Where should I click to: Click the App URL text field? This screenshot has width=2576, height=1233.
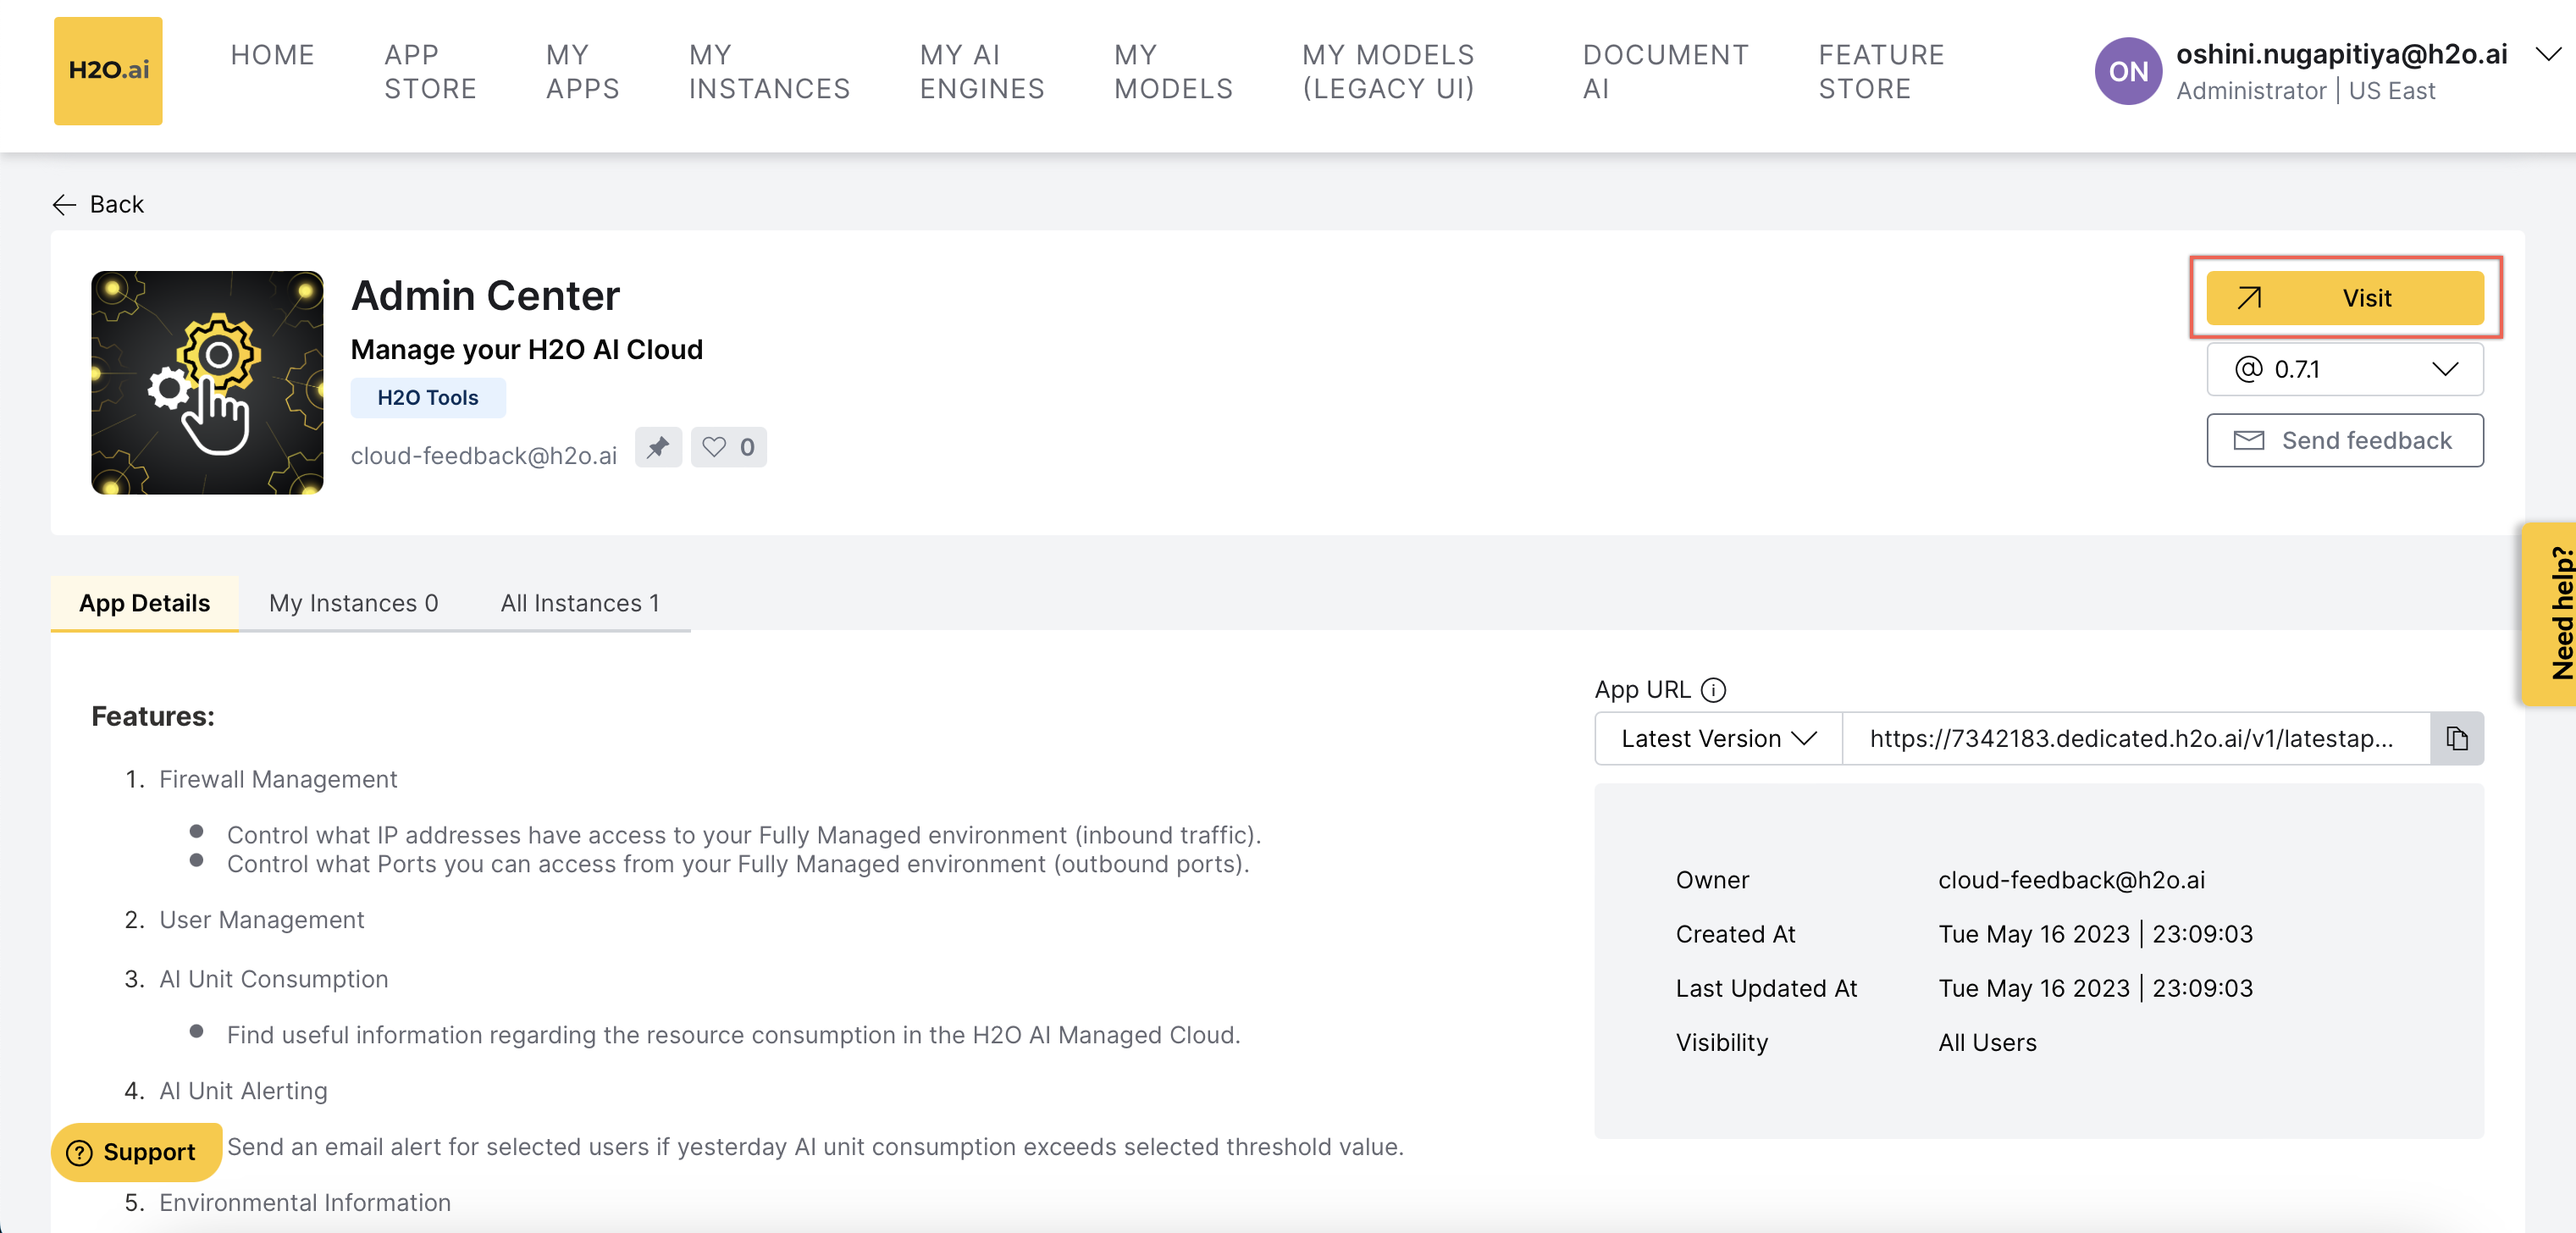pos(2134,738)
